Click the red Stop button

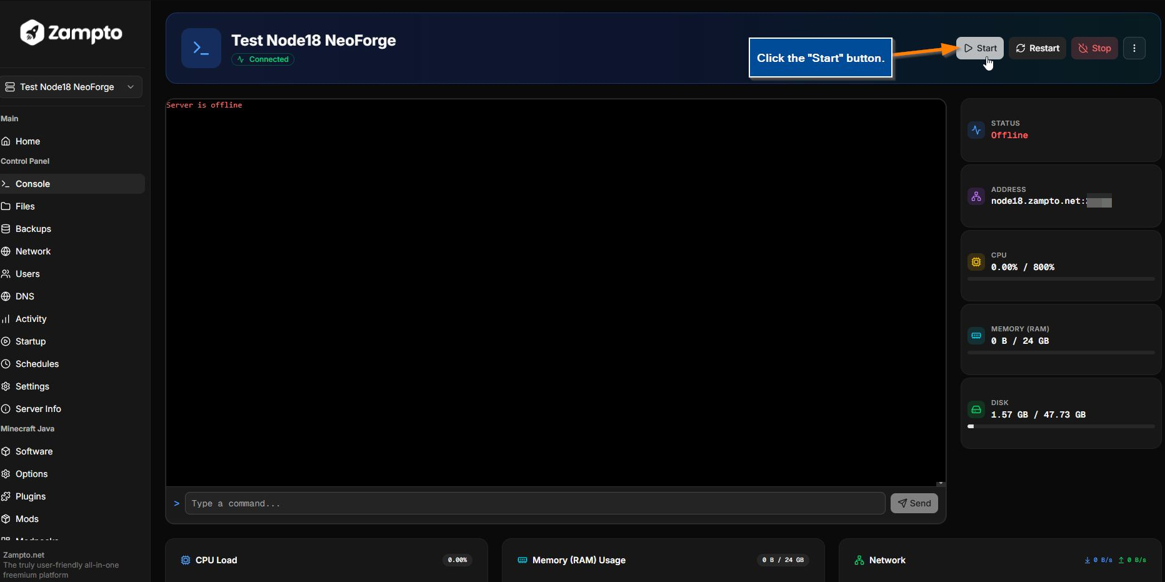click(1094, 48)
